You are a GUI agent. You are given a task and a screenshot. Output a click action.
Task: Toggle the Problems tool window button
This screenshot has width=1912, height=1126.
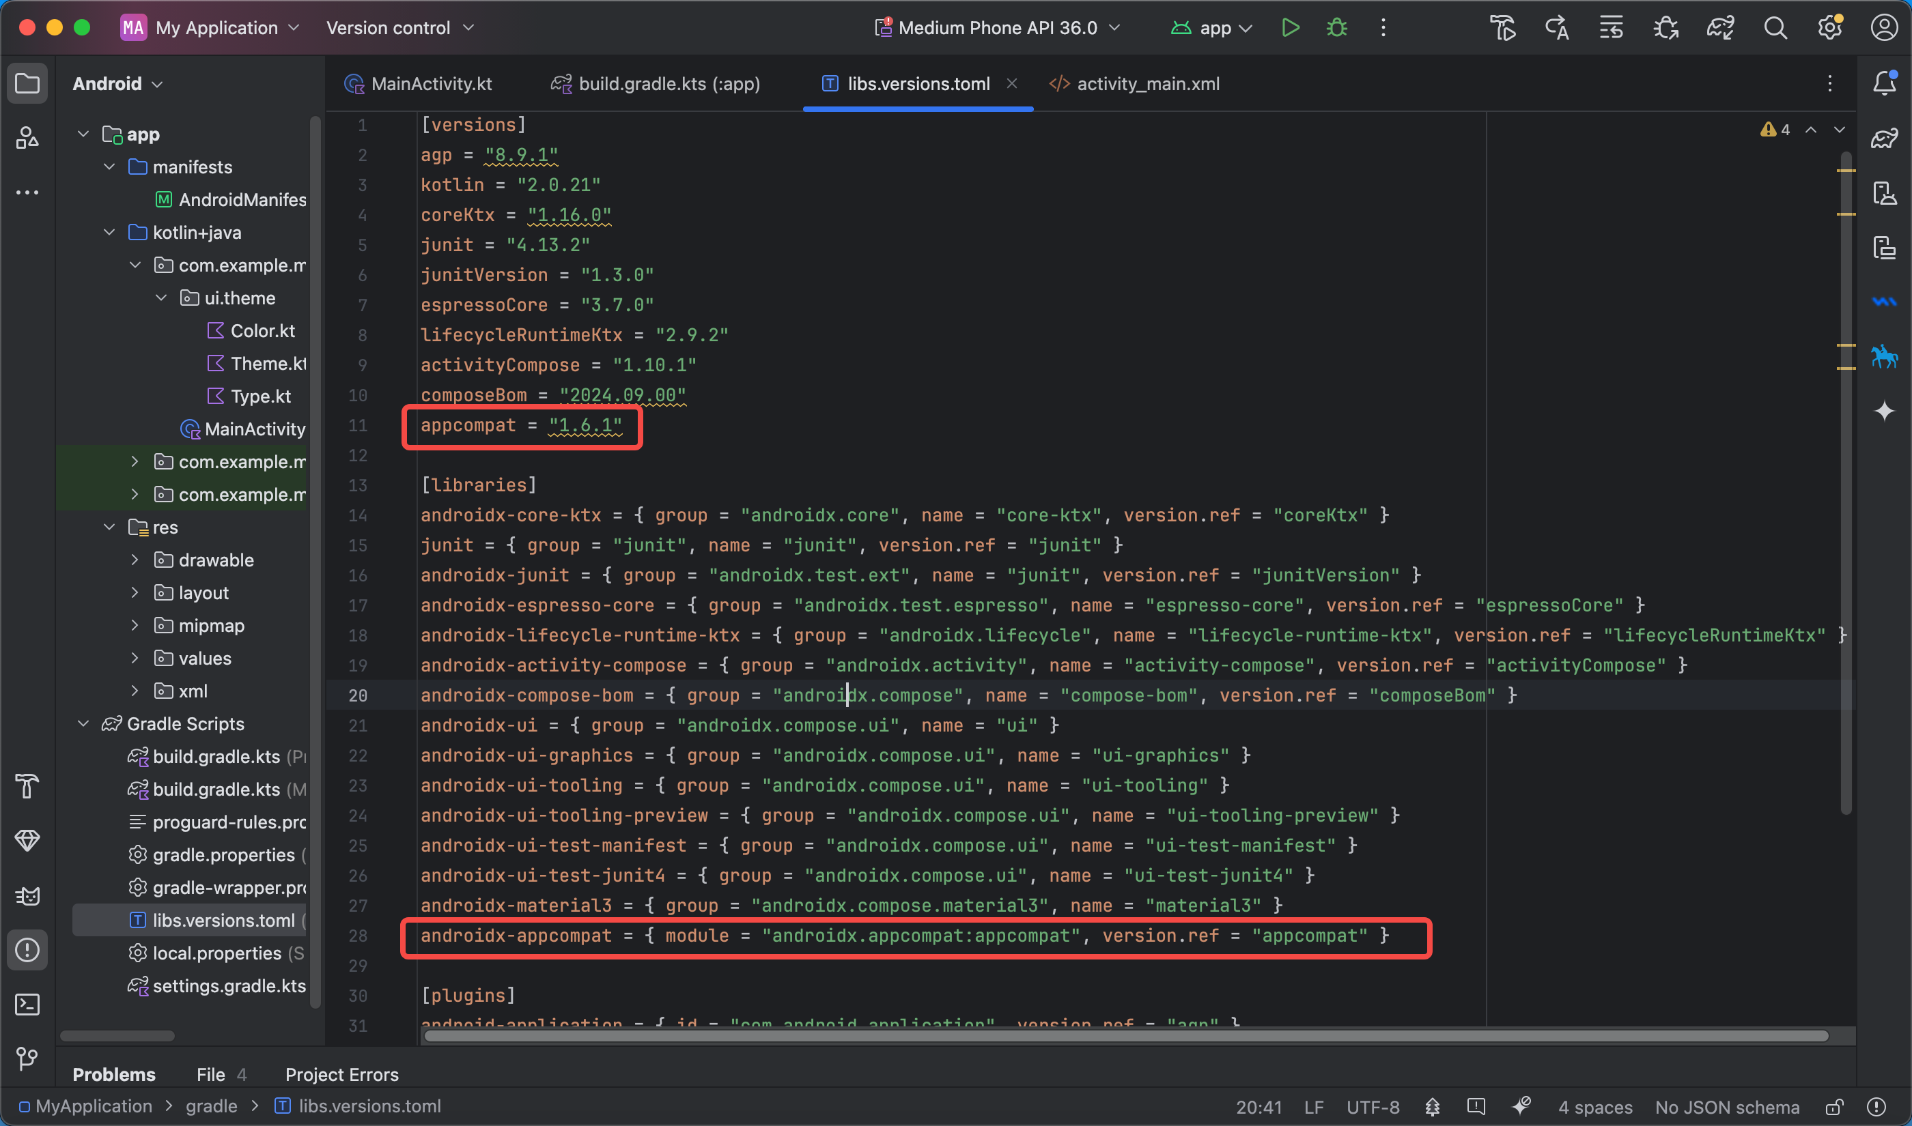coord(27,950)
